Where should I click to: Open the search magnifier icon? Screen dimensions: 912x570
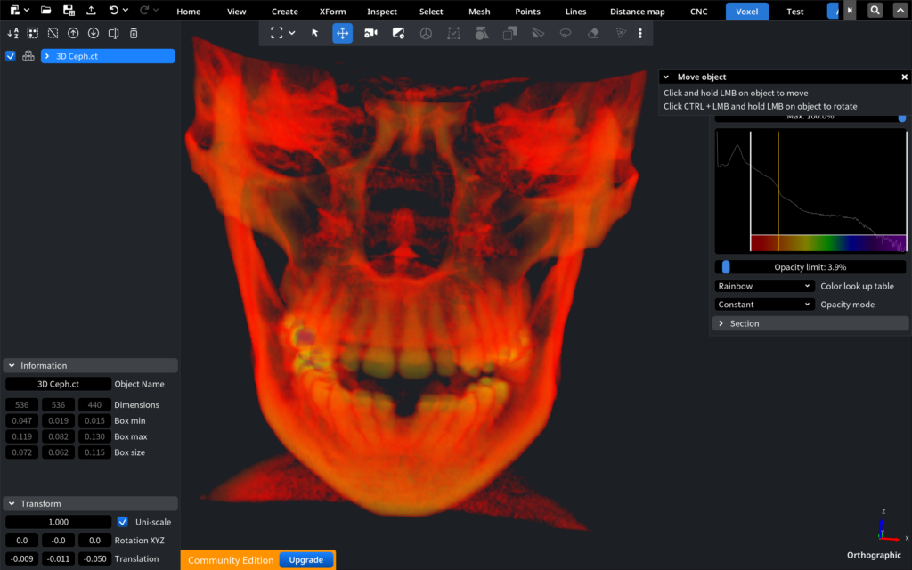(x=875, y=11)
